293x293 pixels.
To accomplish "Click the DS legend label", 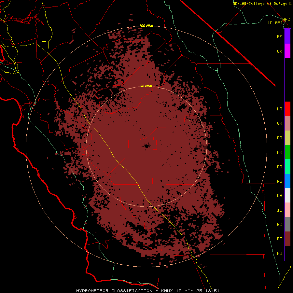I will tap(279, 196).
